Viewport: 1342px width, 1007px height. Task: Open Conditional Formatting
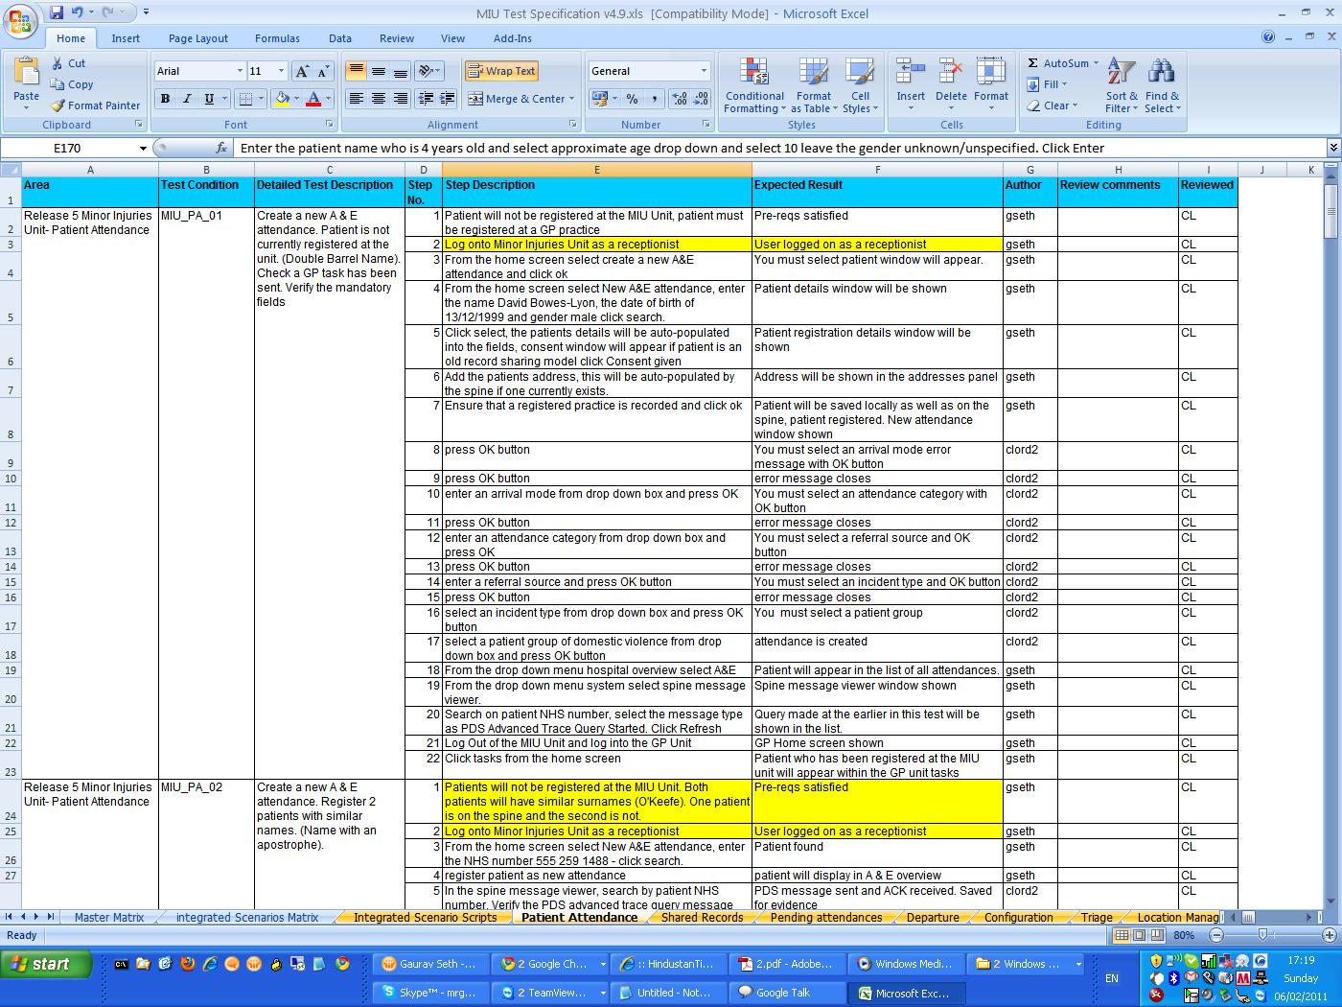point(754,86)
